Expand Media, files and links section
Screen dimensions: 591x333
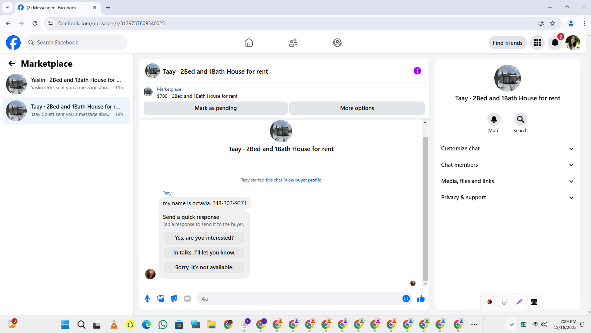pyautogui.click(x=508, y=181)
